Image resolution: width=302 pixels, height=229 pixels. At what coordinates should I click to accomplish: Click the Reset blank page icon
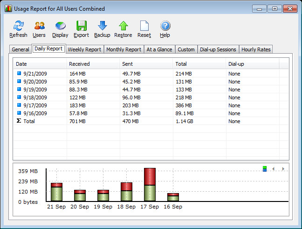click(144, 26)
